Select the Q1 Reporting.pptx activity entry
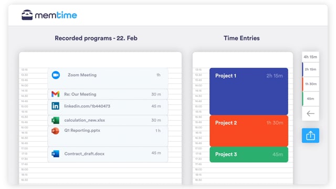 pos(108,136)
